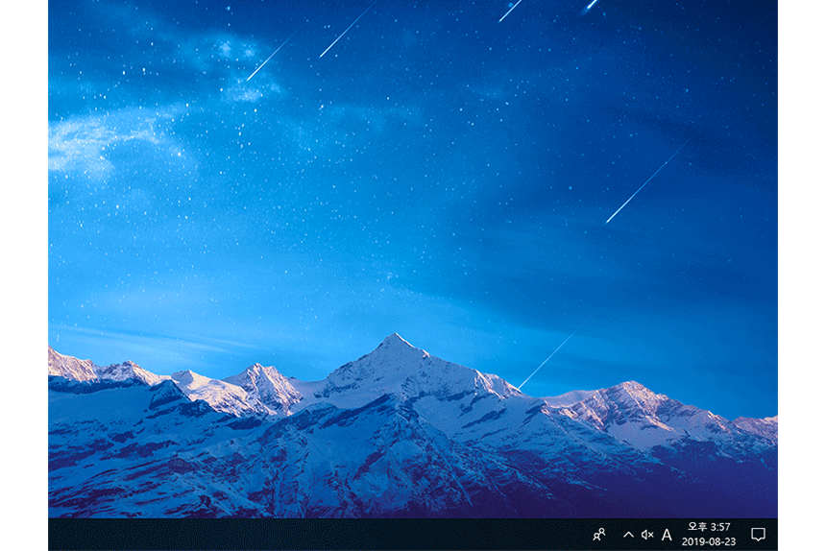
Task: Click the shooting star just above the mountains
Action: [549, 358]
